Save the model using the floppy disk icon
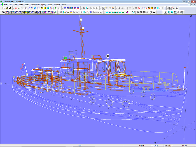 point(10,8)
